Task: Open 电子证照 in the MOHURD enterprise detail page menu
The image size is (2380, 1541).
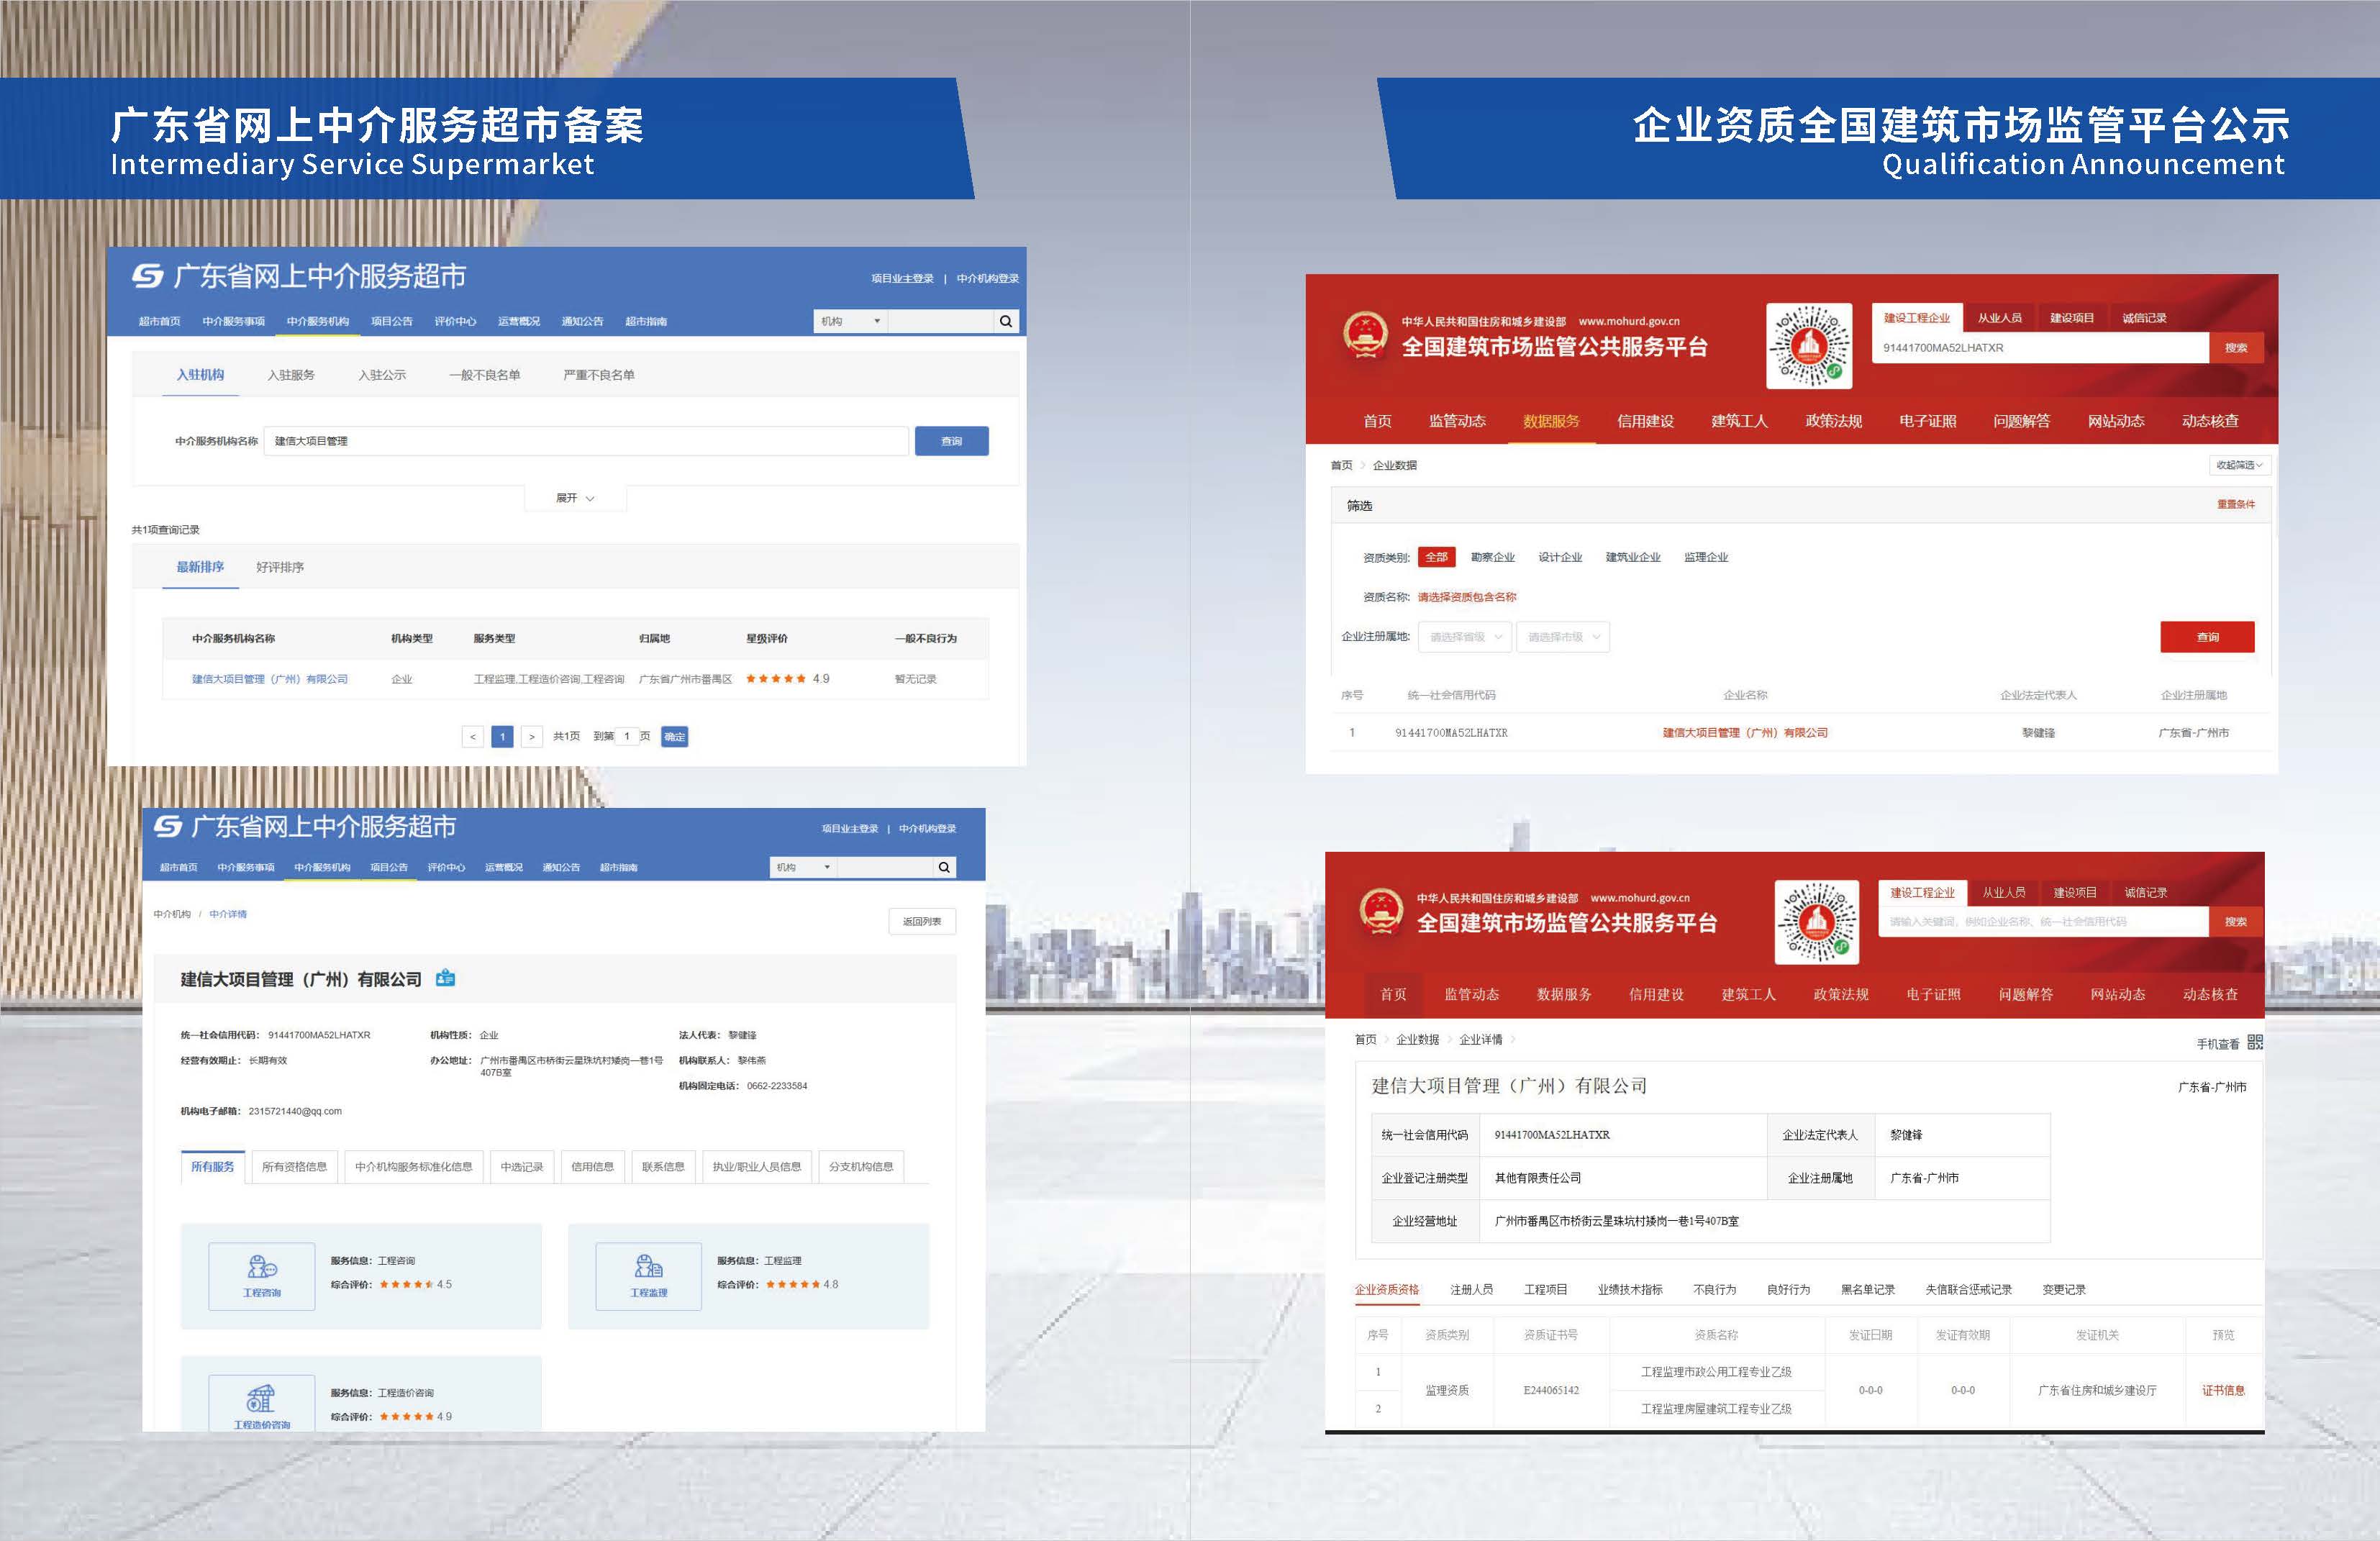Action: 1933,994
